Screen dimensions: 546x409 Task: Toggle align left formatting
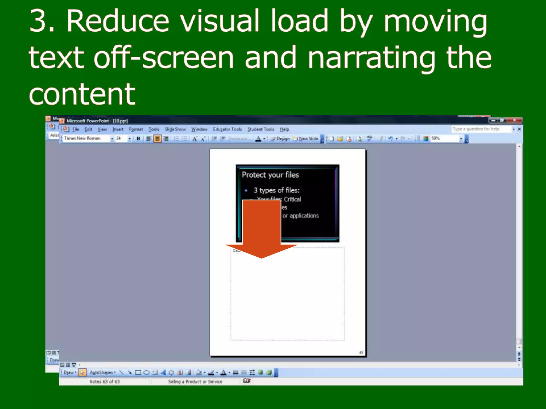tap(149, 138)
